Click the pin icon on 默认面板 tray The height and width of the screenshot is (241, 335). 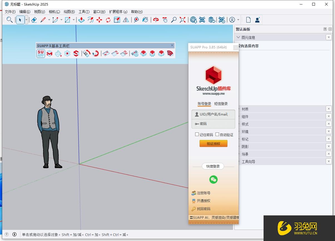[325, 29]
